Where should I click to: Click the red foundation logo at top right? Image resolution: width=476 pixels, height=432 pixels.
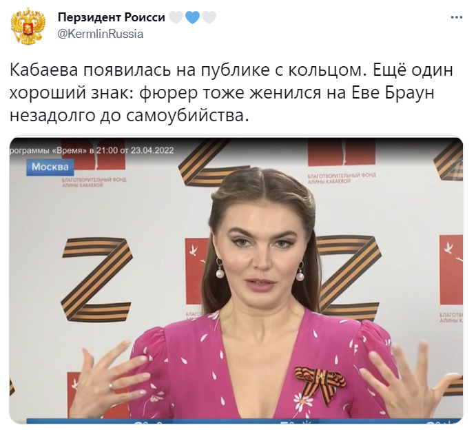click(x=342, y=153)
